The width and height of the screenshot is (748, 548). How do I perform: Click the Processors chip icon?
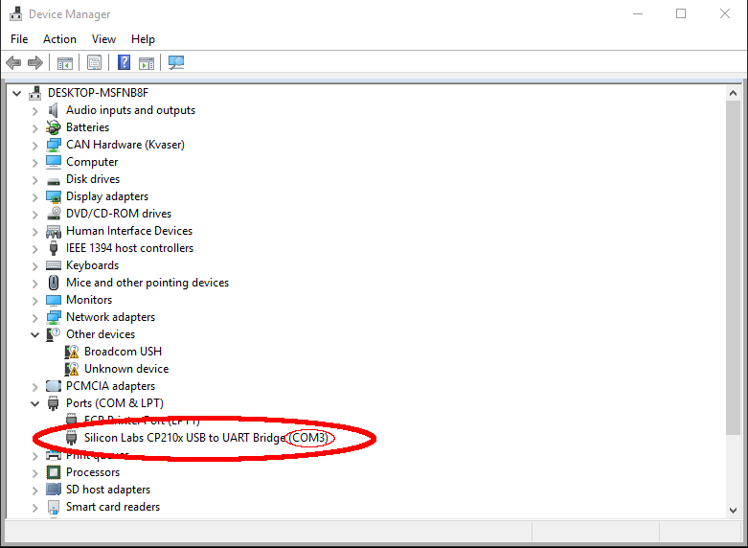click(54, 472)
